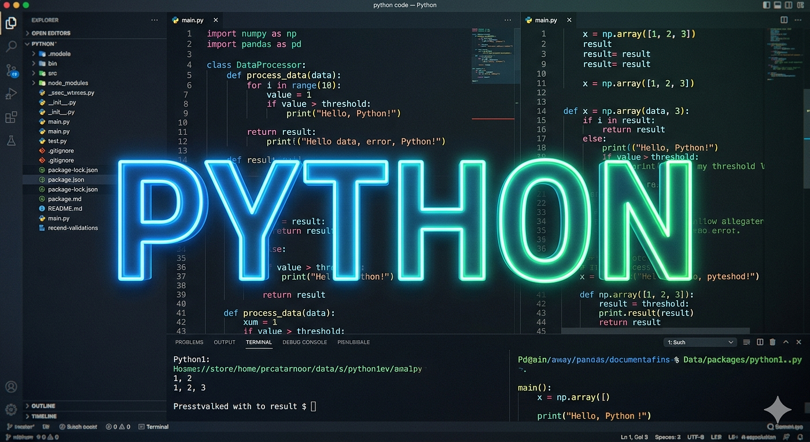Focus the terminal prompt cursor after 'result $'
This screenshot has height=442, width=810.
314,406
